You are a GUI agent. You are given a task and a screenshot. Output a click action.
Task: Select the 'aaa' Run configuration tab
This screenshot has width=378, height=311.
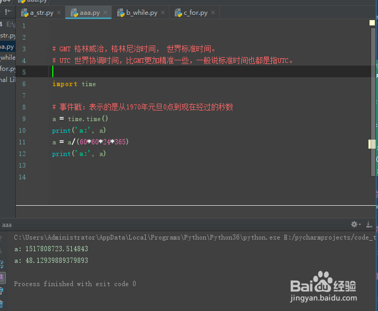click(7, 225)
